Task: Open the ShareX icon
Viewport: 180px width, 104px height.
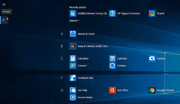Action: click(152, 13)
